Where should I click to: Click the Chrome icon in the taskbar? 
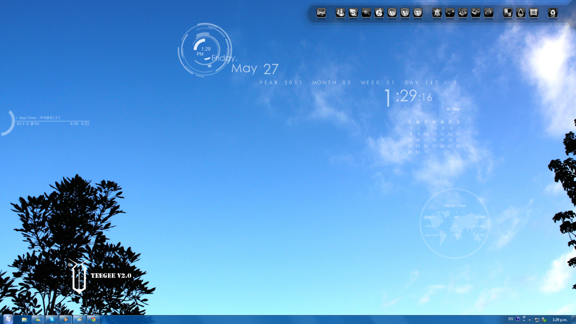pyautogui.click(x=93, y=319)
